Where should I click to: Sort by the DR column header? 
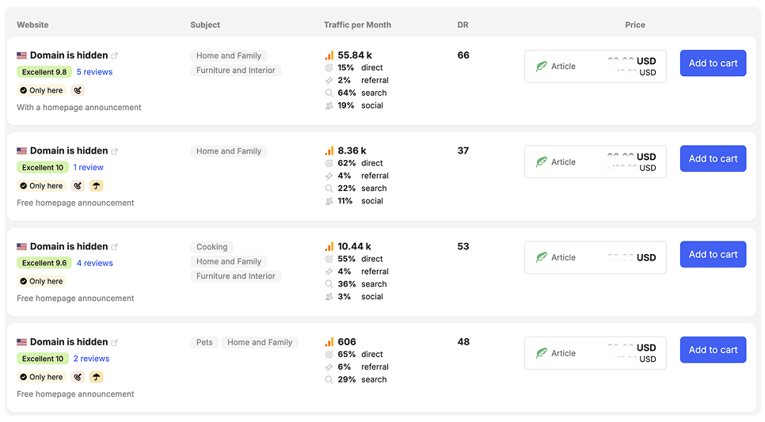[462, 25]
